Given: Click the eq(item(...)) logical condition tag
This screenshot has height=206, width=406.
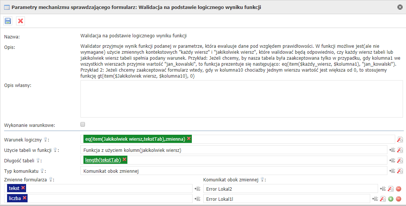Looking at the screenshot, I should [135, 139].
